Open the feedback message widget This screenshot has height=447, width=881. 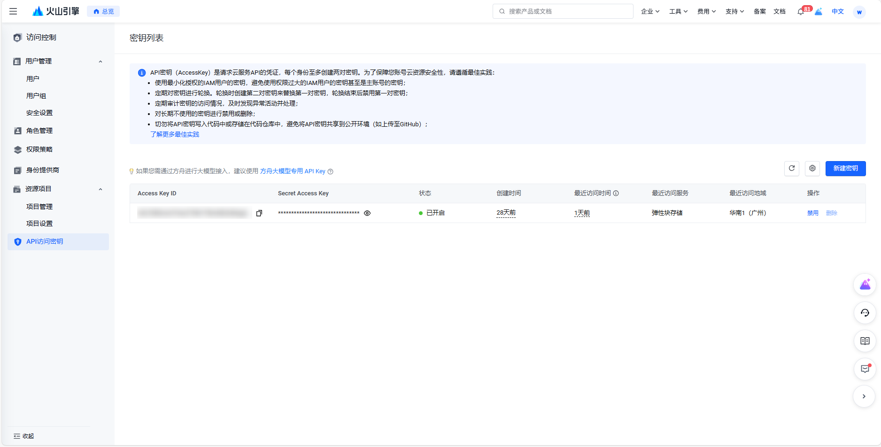point(865,369)
